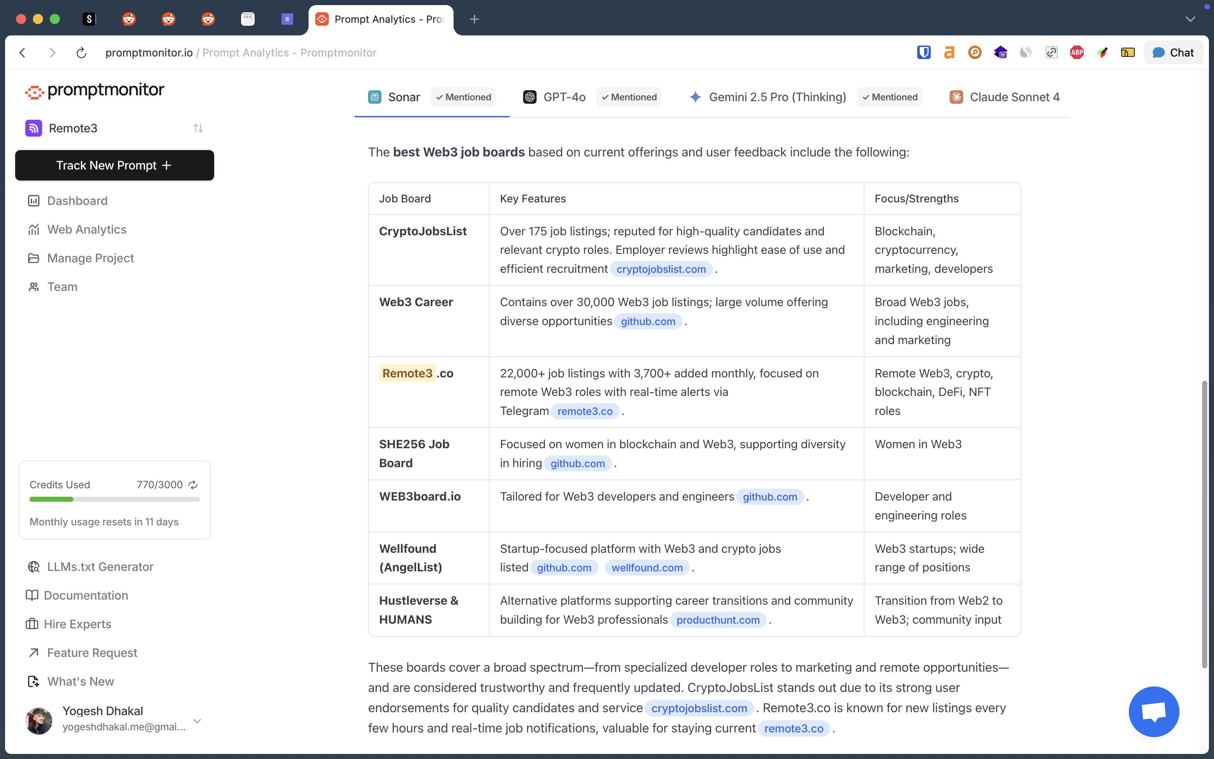This screenshot has height=759, width=1214.
Task: Open Web Analytics in sidebar
Action: click(x=86, y=229)
